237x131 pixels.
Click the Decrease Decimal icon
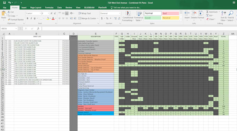[x=119, y=18]
